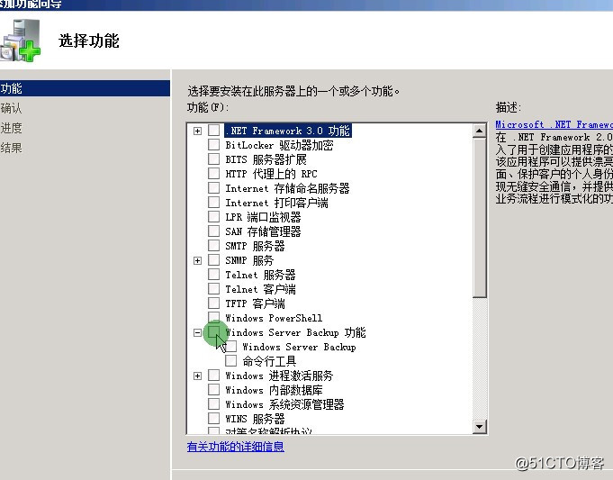613x480 pixels.
Task: Tick the child Windows Server Backup checkbox
Action: [230, 347]
